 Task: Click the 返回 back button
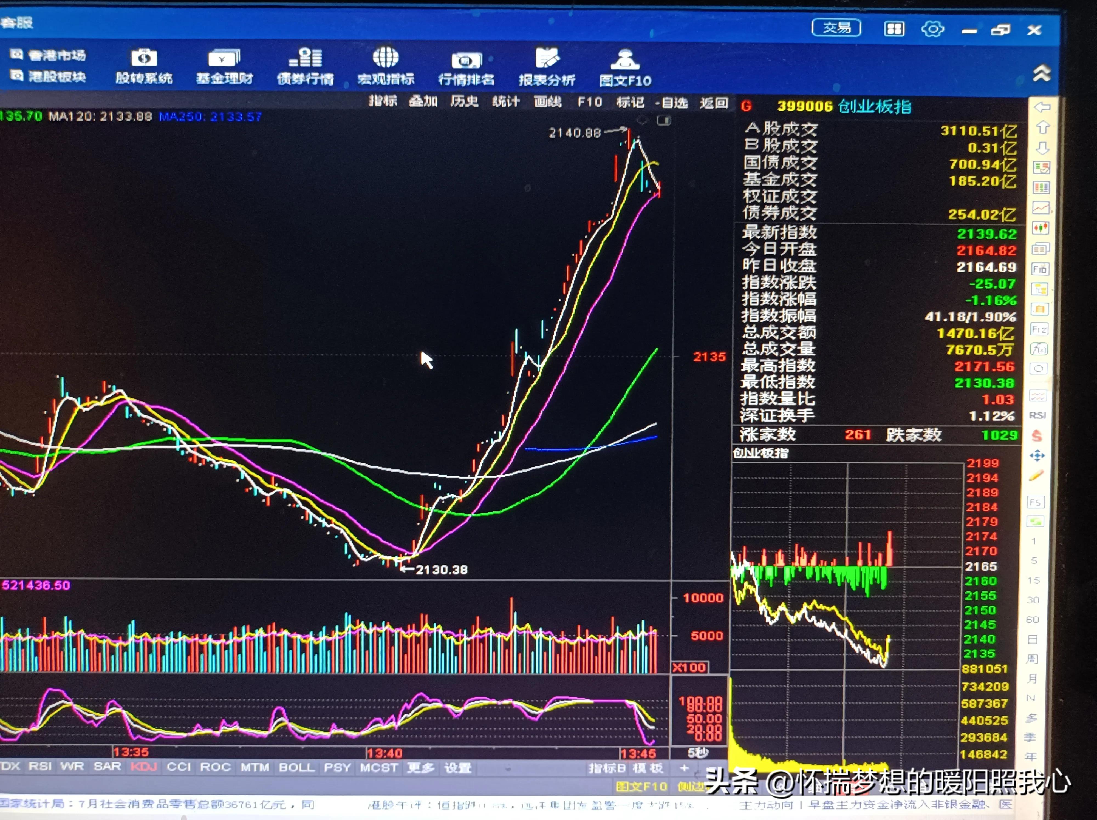click(x=714, y=103)
